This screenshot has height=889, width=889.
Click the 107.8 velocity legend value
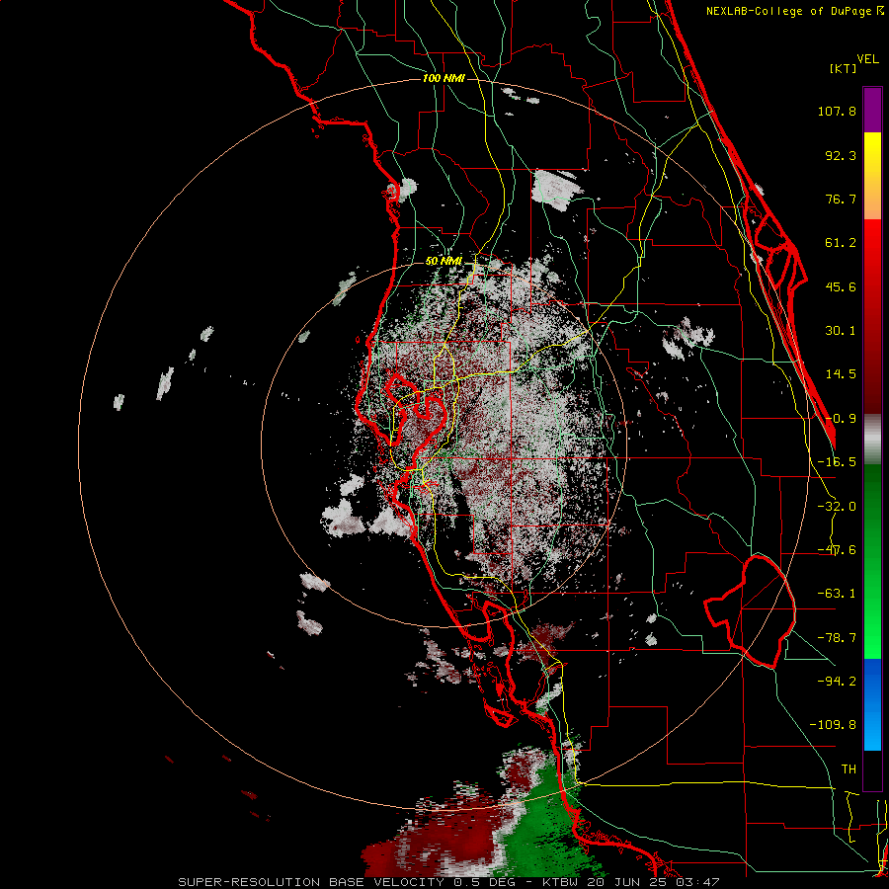pos(837,112)
